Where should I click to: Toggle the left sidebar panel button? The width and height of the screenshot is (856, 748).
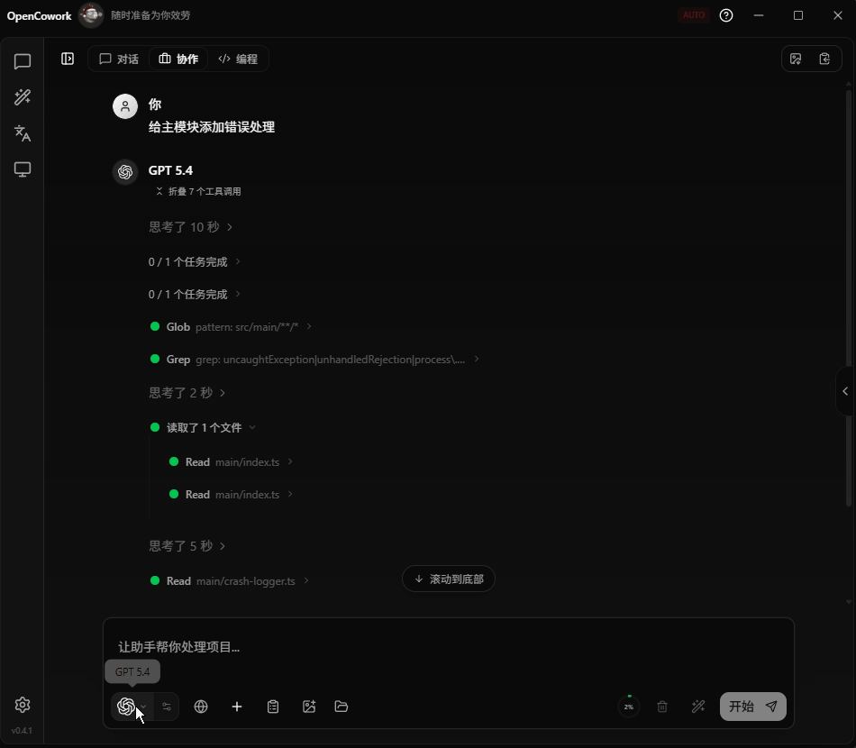[x=68, y=59]
